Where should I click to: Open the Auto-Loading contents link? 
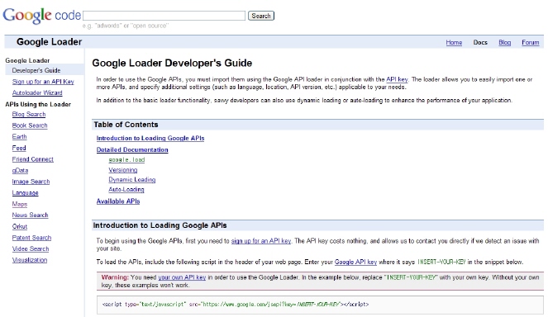pos(126,189)
